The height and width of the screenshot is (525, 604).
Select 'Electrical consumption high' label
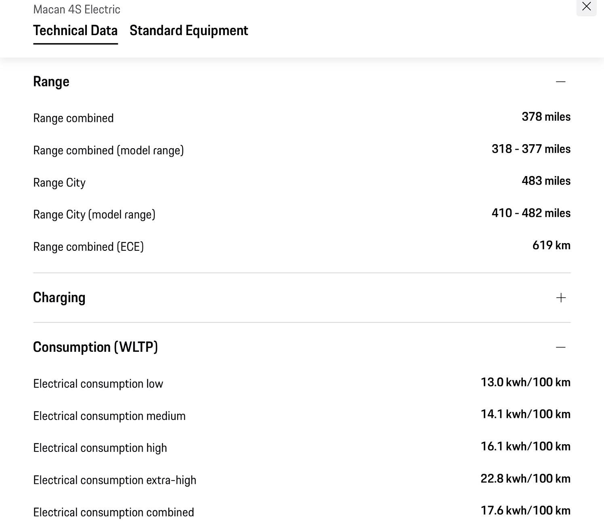pyautogui.click(x=100, y=448)
